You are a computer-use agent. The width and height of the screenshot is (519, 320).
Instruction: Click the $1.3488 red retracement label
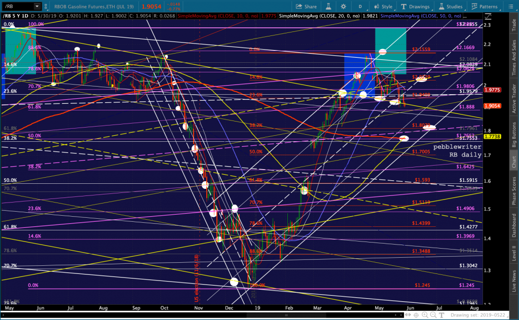pyautogui.click(x=421, y=251)
